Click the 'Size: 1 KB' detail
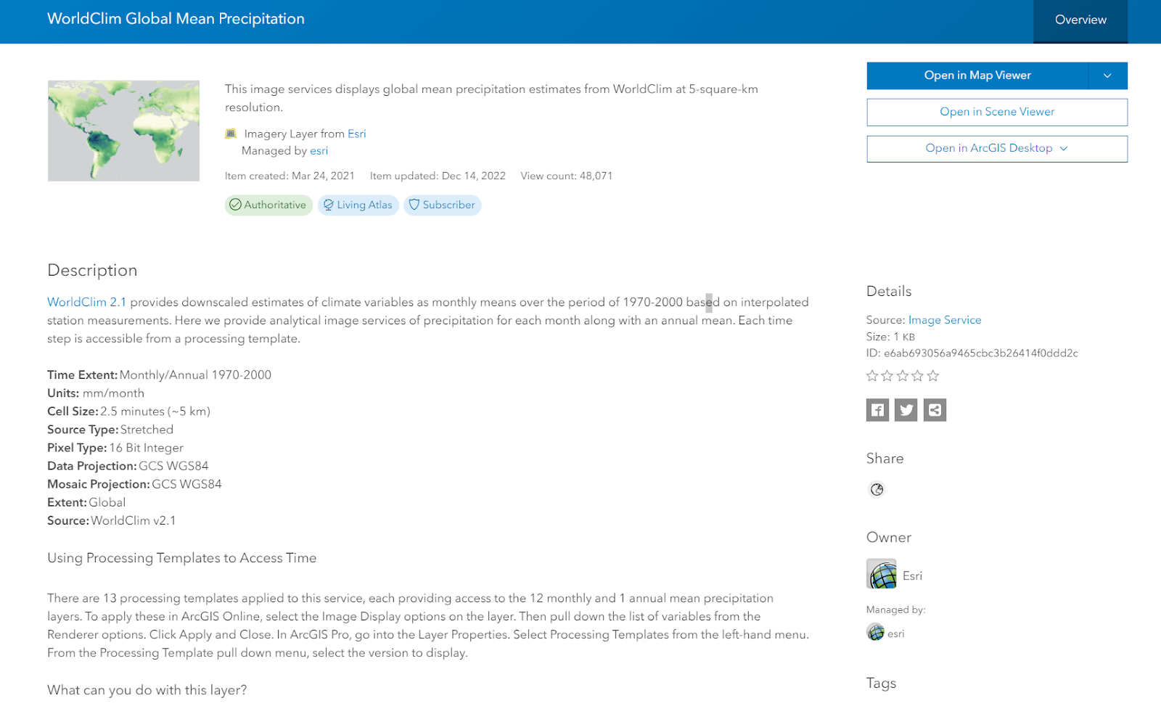The image size is (1161, 706). click(890, 337)
